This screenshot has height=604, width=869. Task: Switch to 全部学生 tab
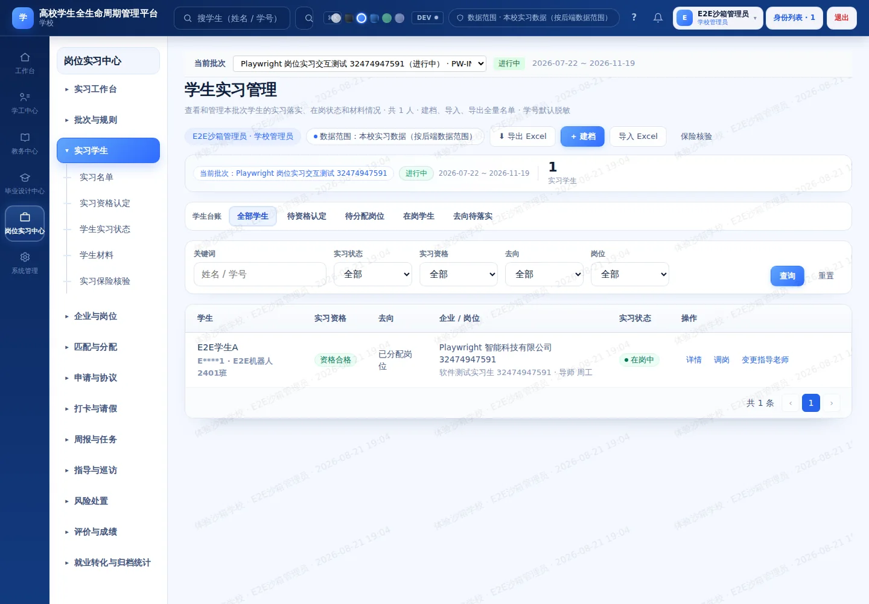click(x=253, y=216)
